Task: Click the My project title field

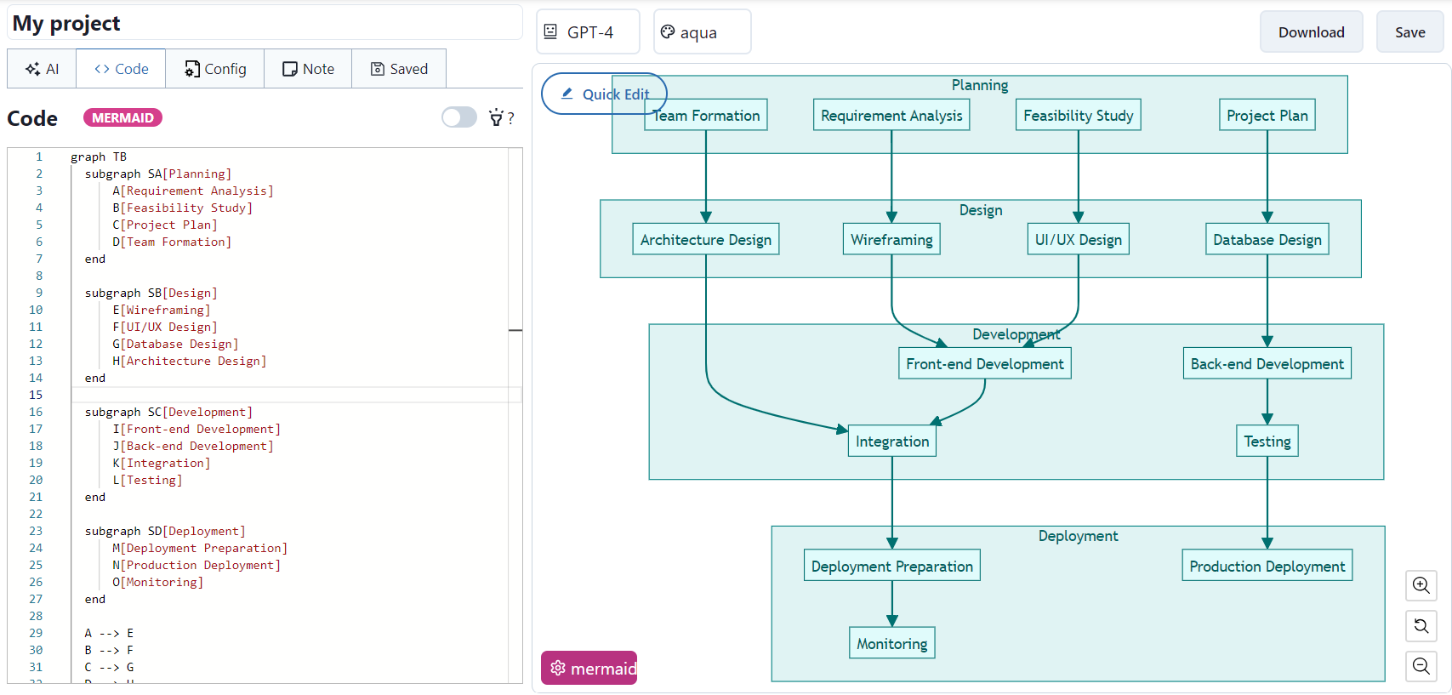Action: click(x=264, y=23)
